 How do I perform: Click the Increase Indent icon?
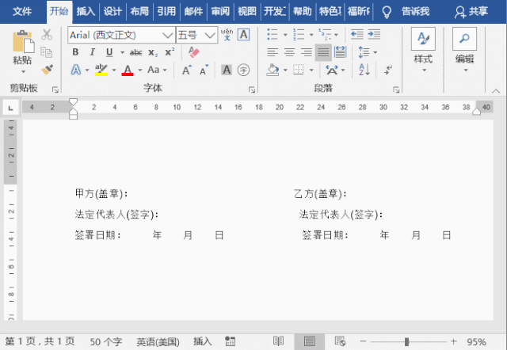tap(373, 35)
